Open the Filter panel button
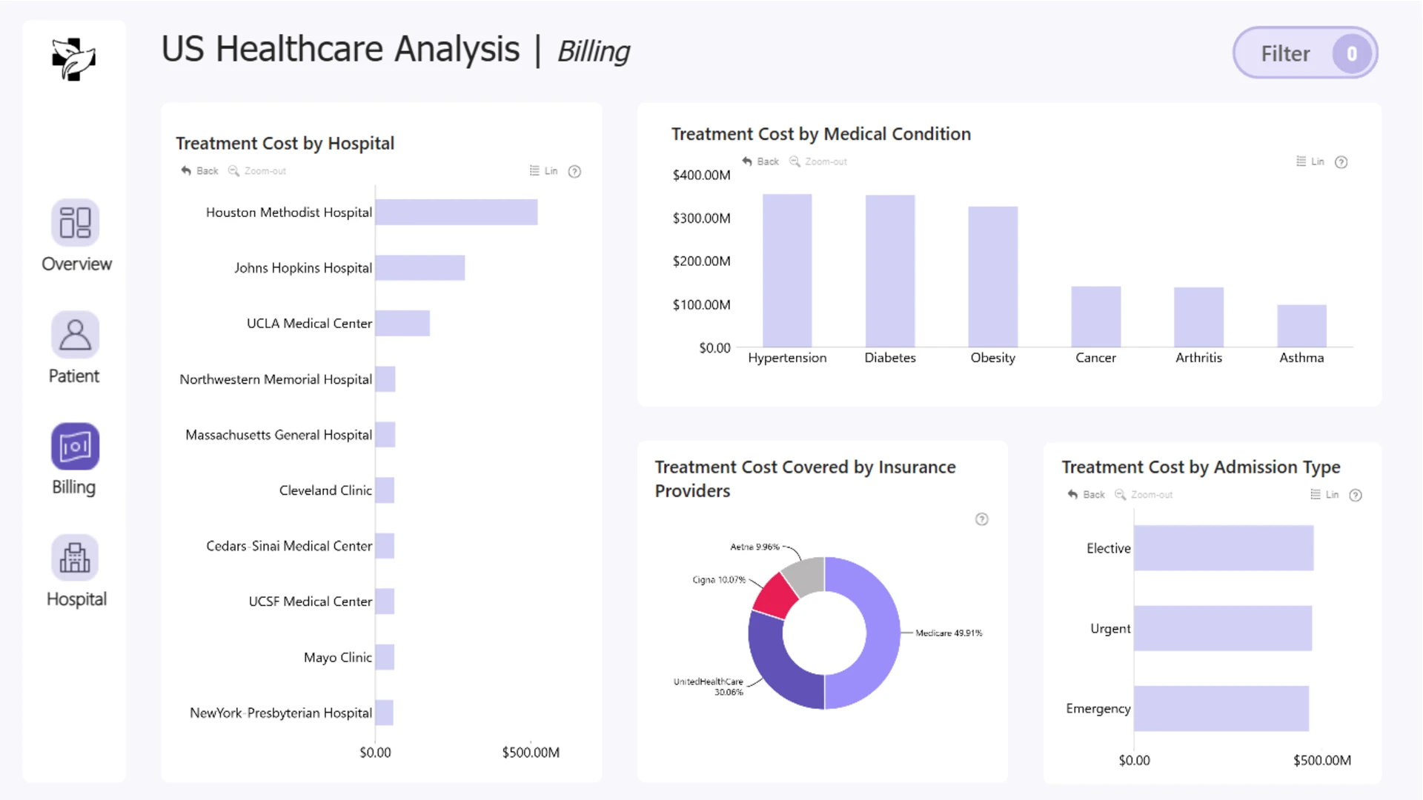 (1305, 53)
